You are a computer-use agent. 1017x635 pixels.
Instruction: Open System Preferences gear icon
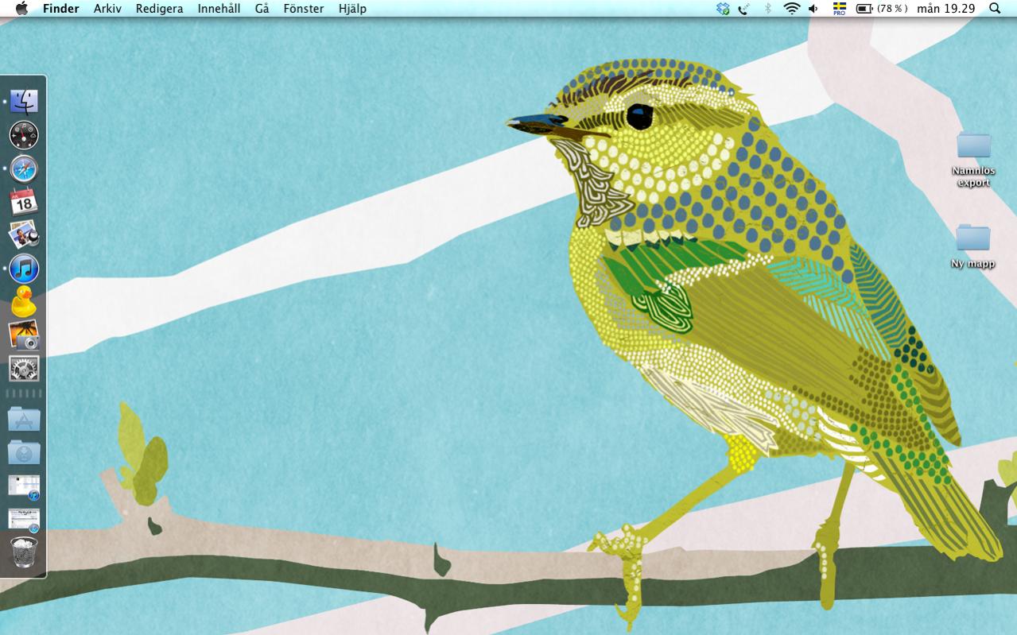click(24, 369)
